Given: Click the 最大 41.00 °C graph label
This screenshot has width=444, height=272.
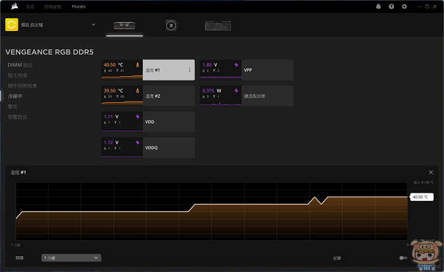Looking at the screenshot, I should point(423,183).
